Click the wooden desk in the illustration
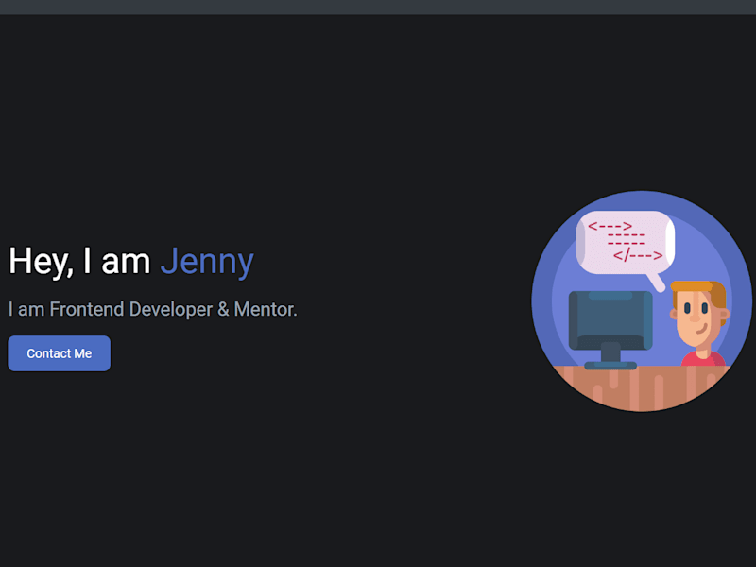Viewport: 756px width, 567px height. pyautogui.click(x=642, y=387)
